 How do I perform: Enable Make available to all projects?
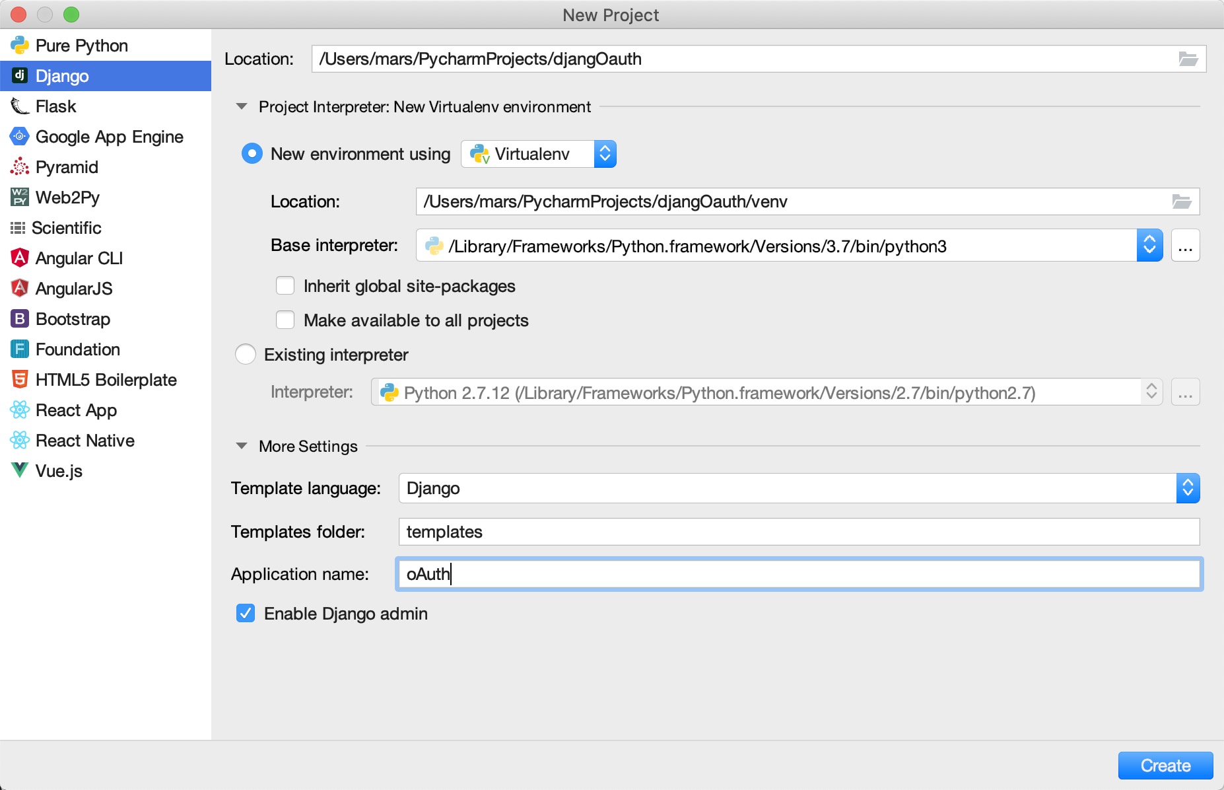[285, 320]
